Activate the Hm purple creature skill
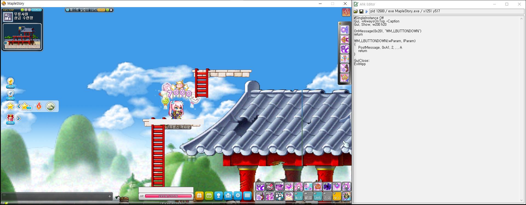This screenshot has height=205, width=526. 279,187
